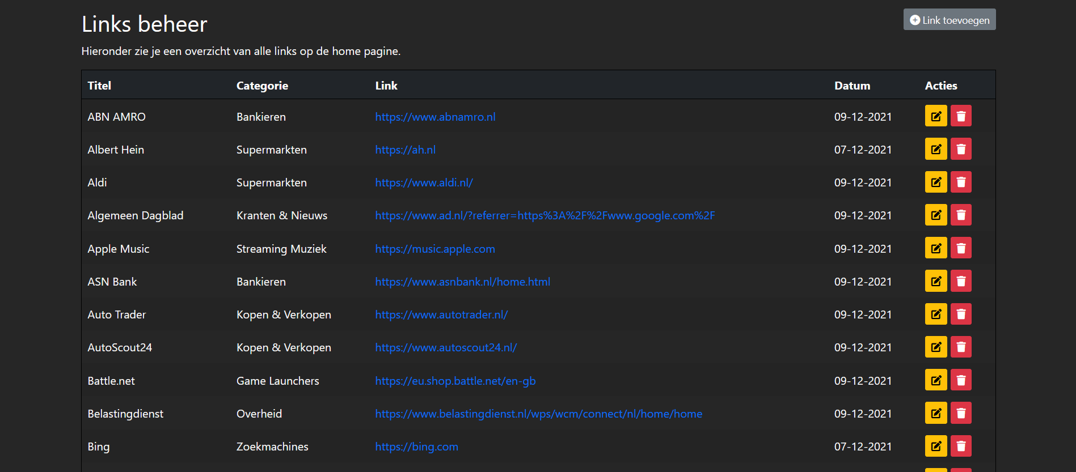This screenshot has height=472, width=1076.
Task: Open the music.apple.com link
Action: pyautogui.click(x=435, y=249)
